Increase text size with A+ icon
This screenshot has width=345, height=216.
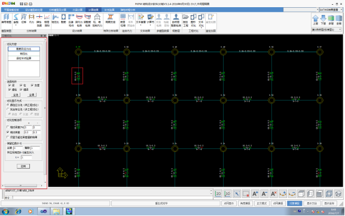pos(255,194)
